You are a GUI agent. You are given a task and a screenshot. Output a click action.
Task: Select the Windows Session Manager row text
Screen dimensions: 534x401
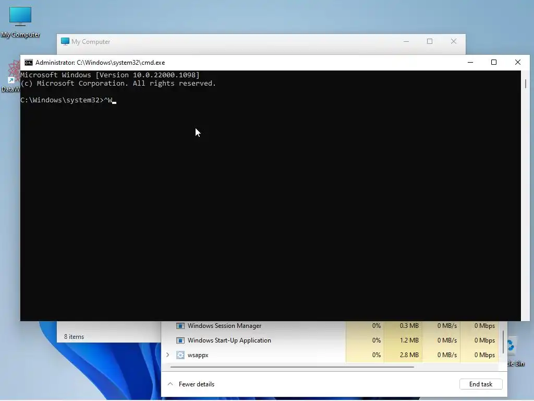point(224,326)
